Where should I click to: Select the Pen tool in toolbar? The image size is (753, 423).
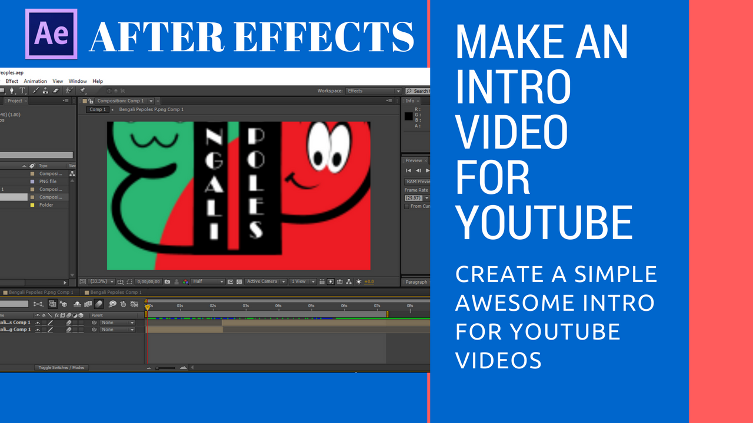[12, 90]
